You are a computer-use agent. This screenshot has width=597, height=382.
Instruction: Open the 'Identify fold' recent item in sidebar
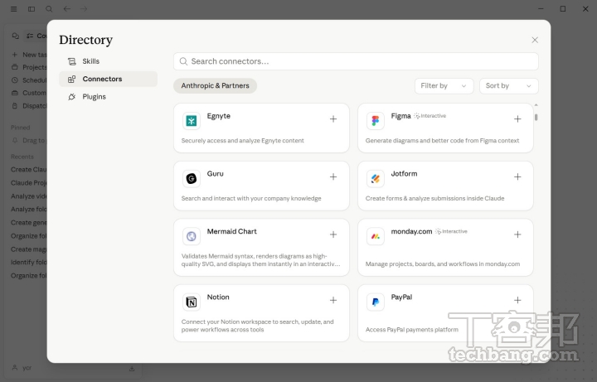tap(28, 263)
